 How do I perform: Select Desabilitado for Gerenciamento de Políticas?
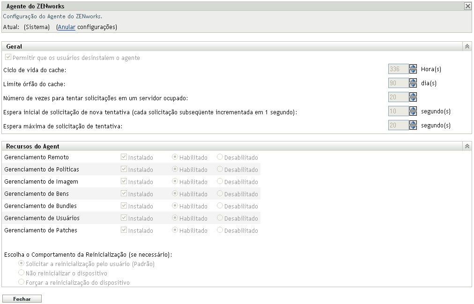pos(220,169)
